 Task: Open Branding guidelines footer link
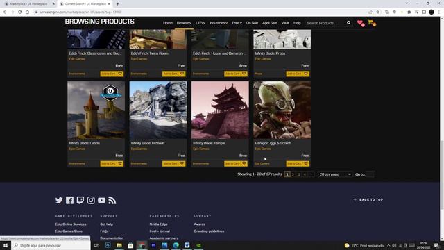pyautogui.click(x=209, y=231)
